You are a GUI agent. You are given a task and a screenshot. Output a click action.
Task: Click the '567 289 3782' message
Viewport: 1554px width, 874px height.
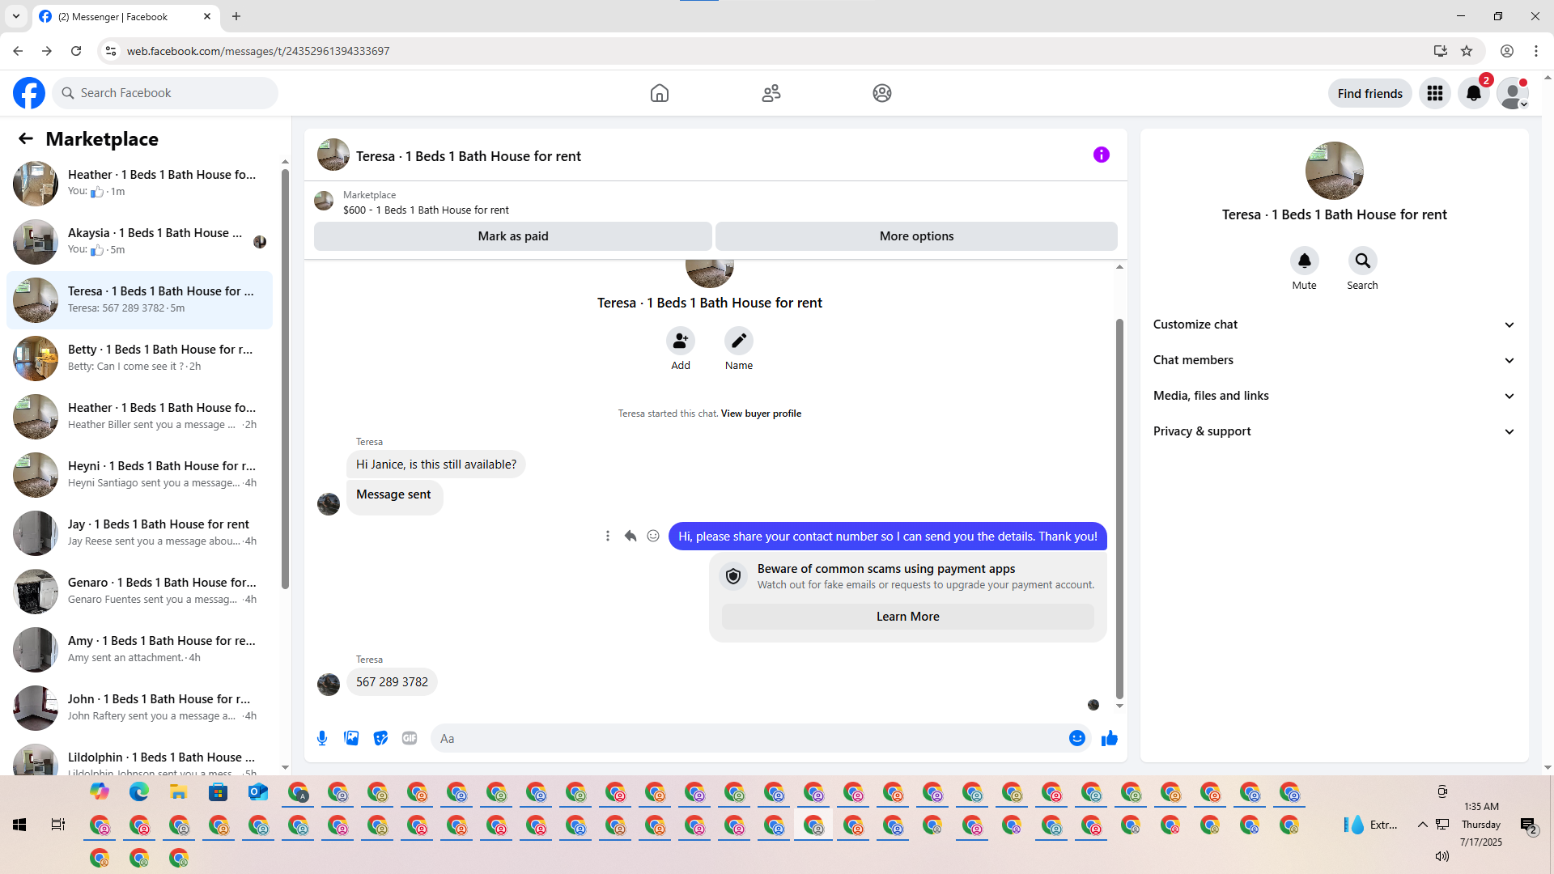[392, 682]
